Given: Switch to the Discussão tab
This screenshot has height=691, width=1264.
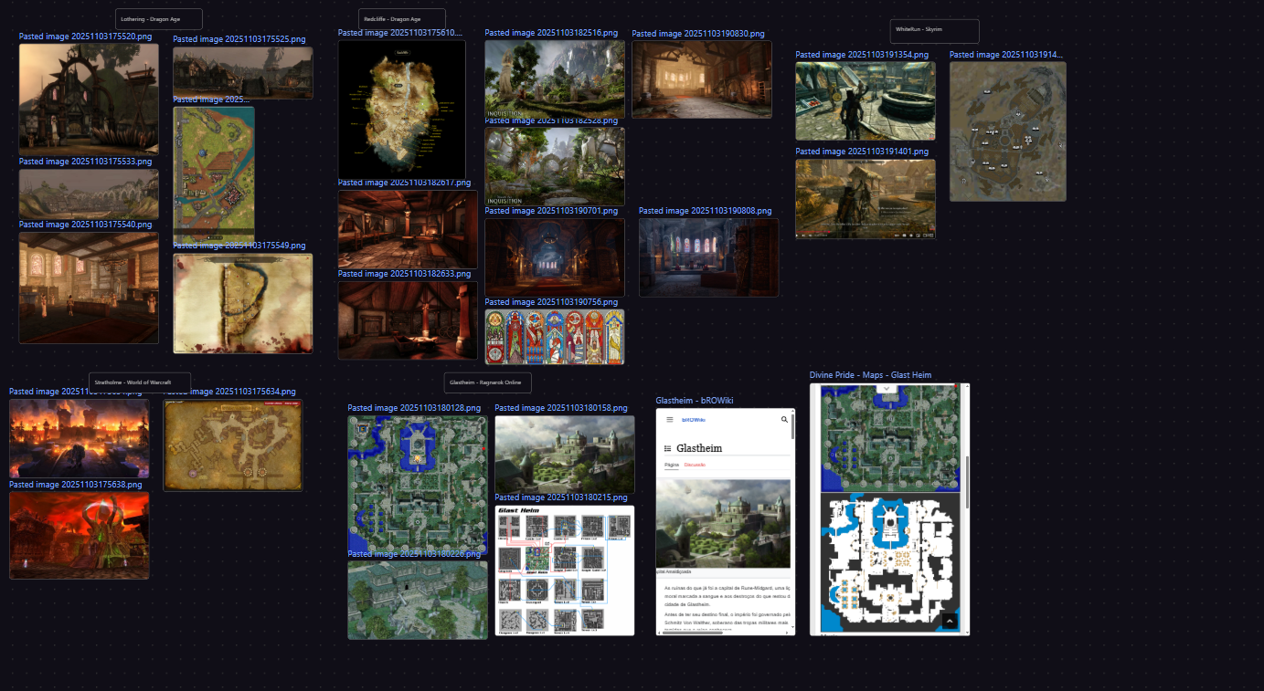Looking at the screenshot, I should 695,466.
